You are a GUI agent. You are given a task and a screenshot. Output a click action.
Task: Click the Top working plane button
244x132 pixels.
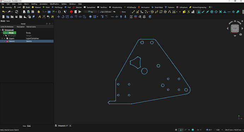[91, 12]
